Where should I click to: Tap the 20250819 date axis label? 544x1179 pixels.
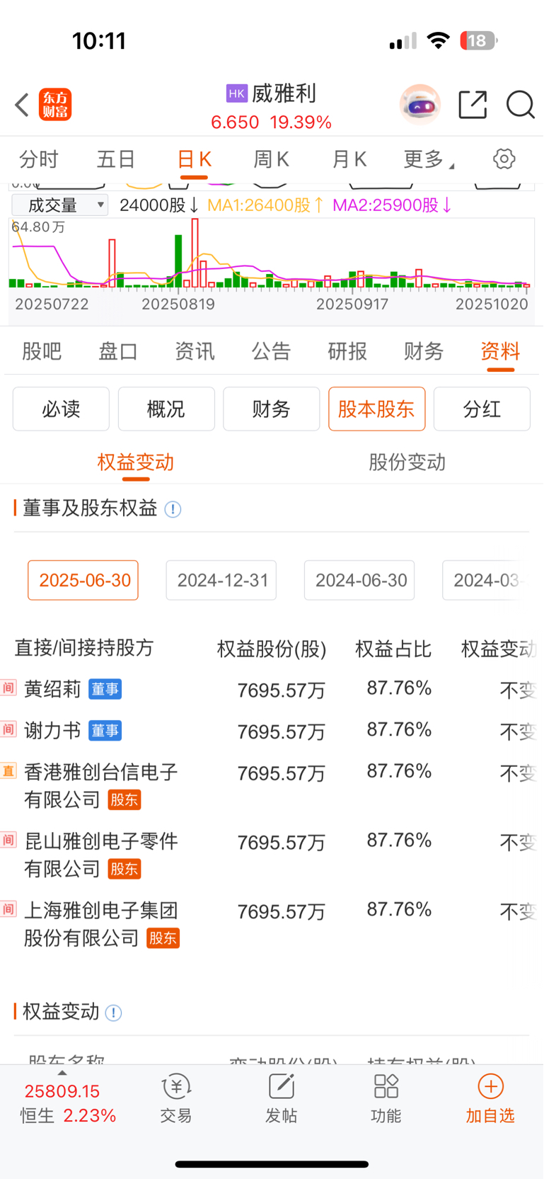(178, 304)
